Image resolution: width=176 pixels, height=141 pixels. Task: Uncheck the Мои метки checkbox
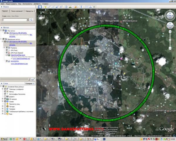point(3,30)
